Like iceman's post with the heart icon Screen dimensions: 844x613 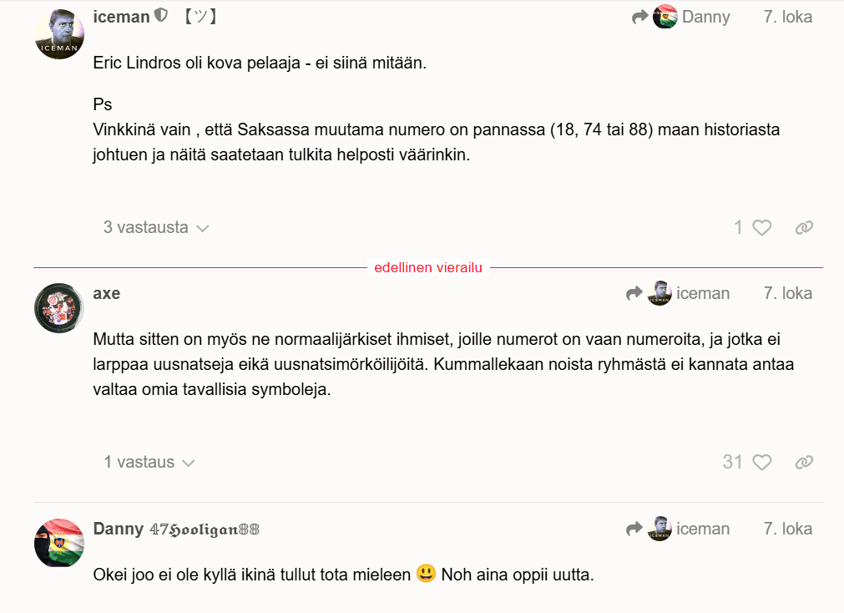point(762,227)
